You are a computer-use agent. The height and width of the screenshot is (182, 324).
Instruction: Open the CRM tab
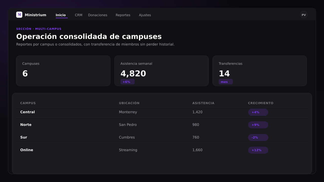coord(78,15)
